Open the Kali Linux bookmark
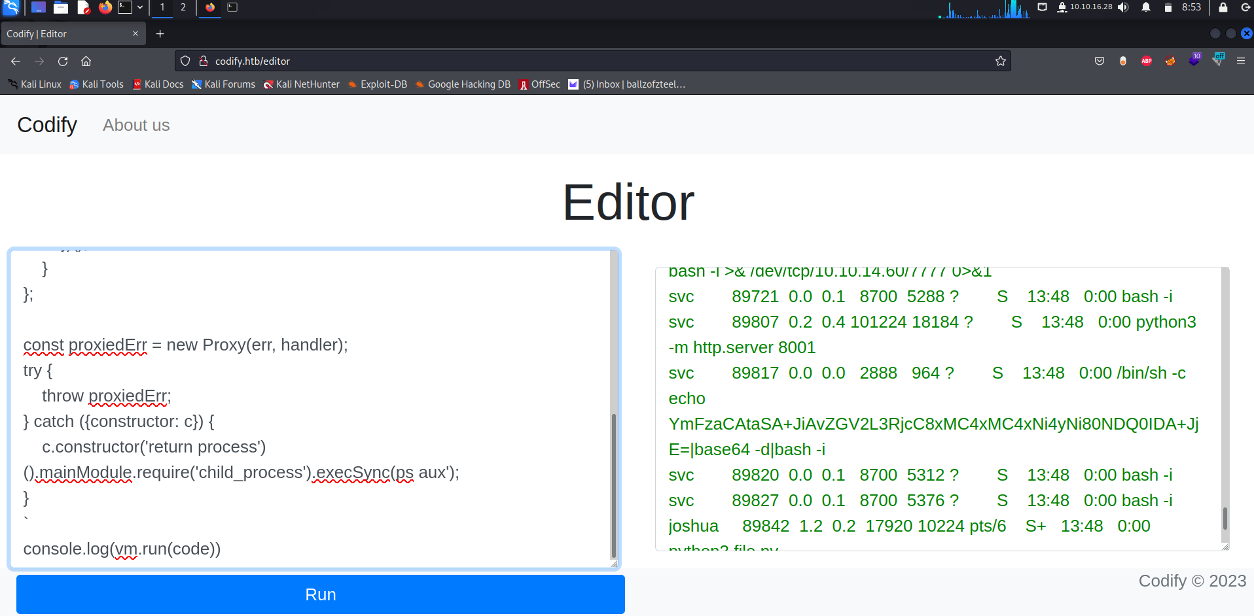Screen dimensions: 1254x616 click(35, 84)
